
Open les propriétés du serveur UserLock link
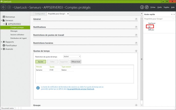[x=81, y=89]
